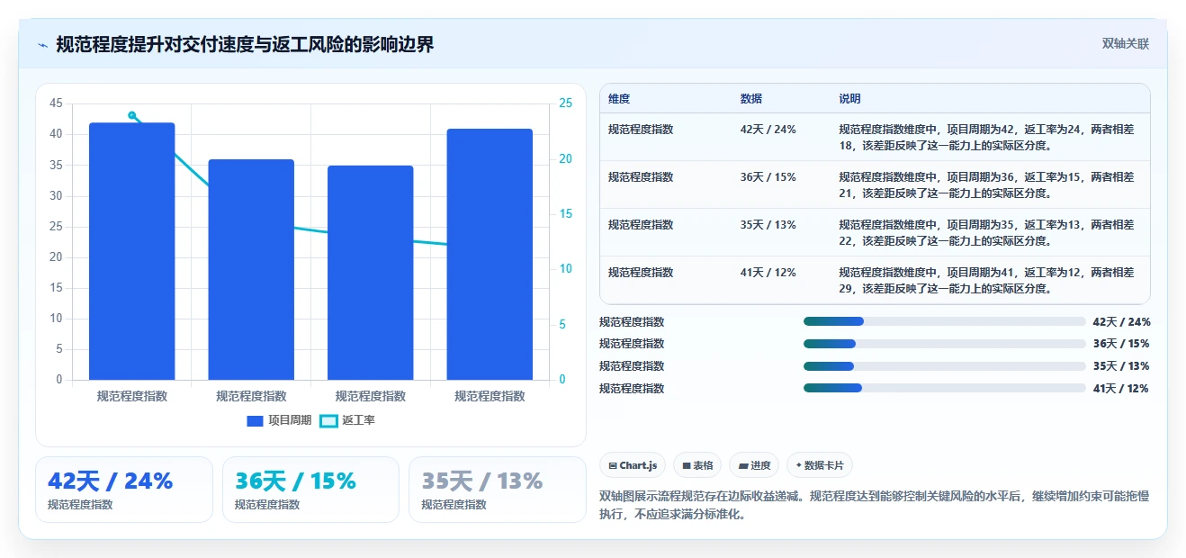Click the 35天 / 13% cell in the table
This screenshot has height=558, width=1186.
point(768,225)
